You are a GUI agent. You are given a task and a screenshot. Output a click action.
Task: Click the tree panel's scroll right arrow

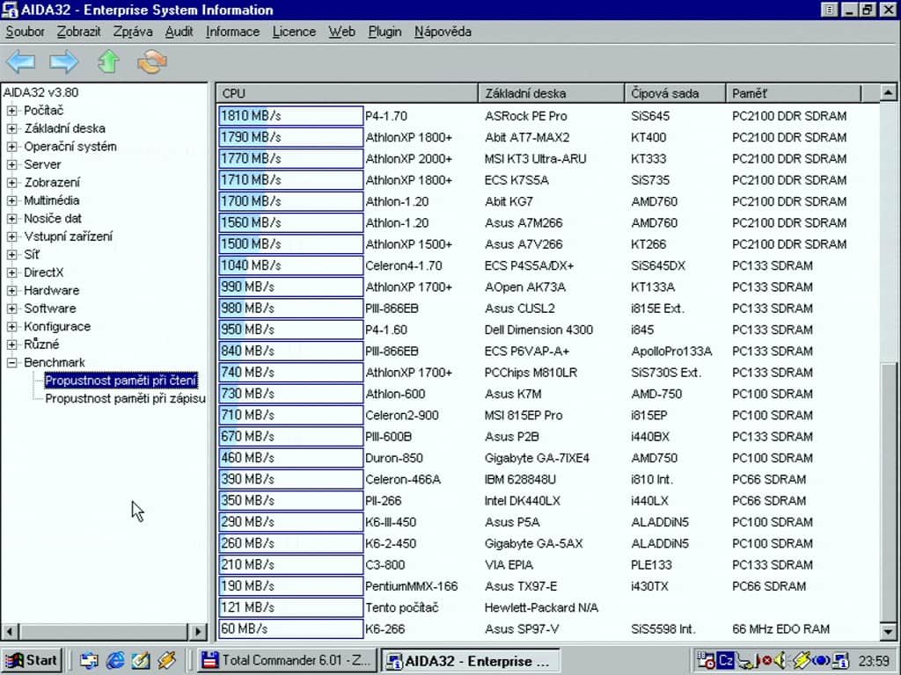198,632
